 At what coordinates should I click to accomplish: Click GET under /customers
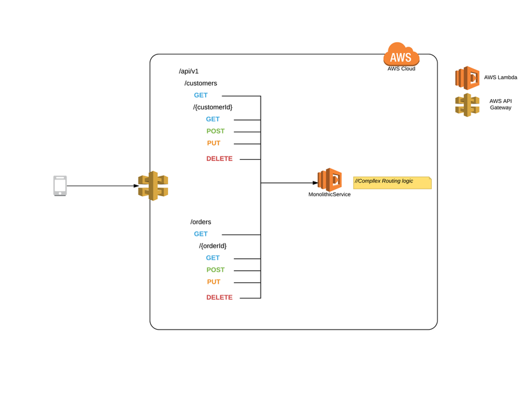click(x=201, y=95)
